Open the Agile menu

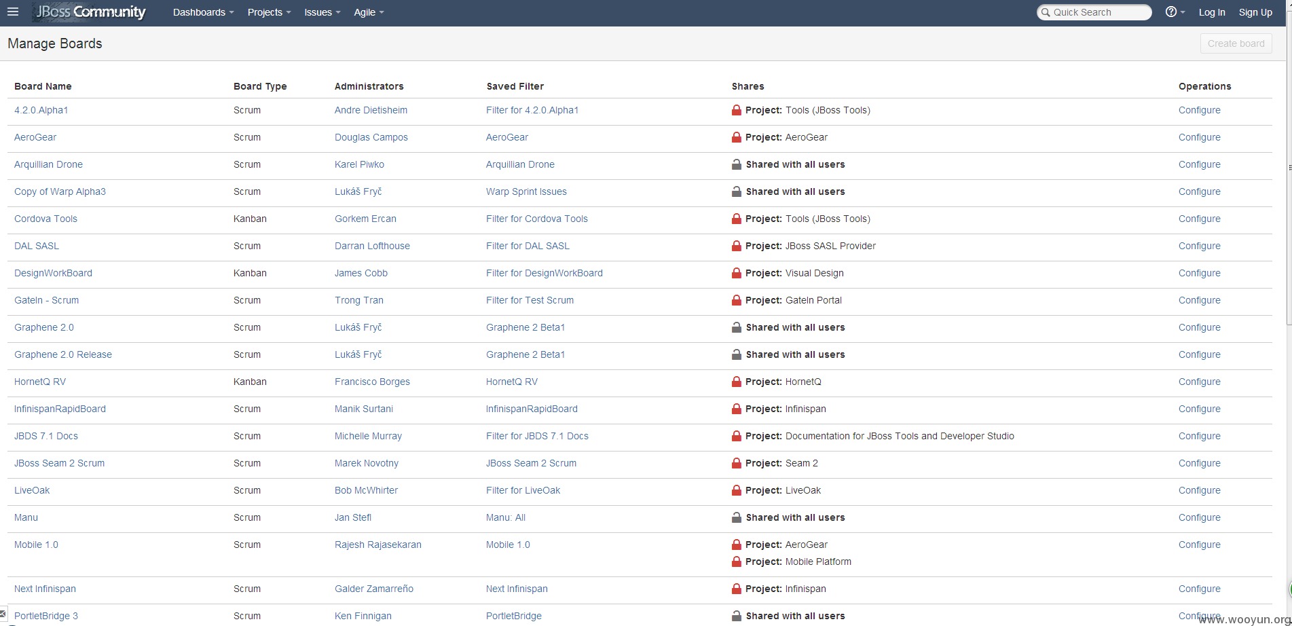pyautogui.click(x=369, y=12)
